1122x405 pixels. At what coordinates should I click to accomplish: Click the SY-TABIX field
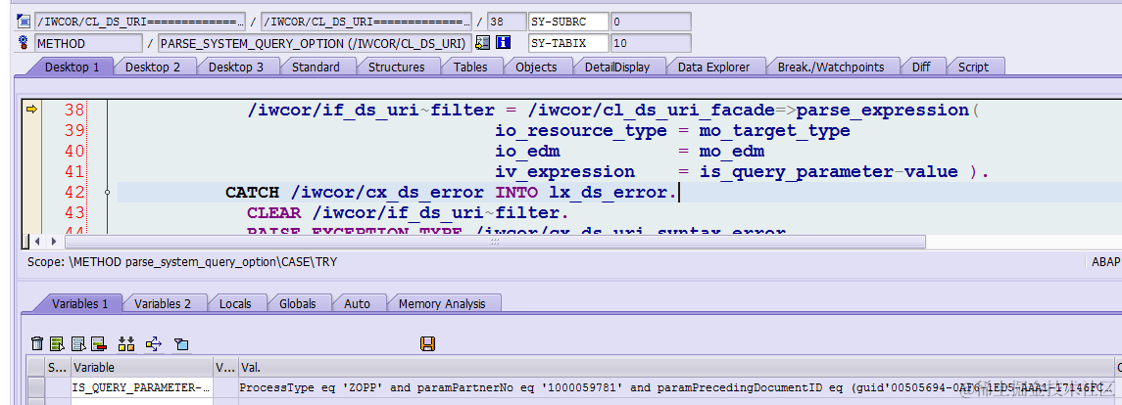pyautogui.click(x=569, y=43)
